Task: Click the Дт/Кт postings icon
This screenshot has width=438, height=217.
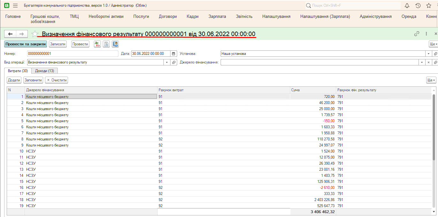Action: pyautogui.click(x=97, y=44)
